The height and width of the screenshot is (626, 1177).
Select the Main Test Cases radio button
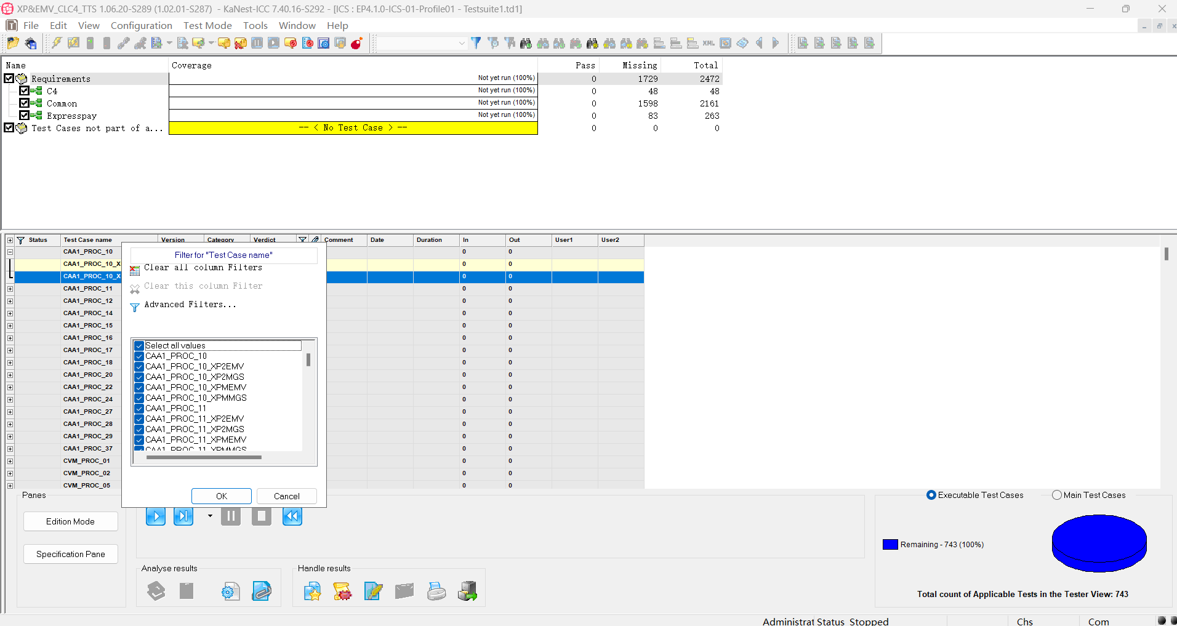pos(1057,495)
